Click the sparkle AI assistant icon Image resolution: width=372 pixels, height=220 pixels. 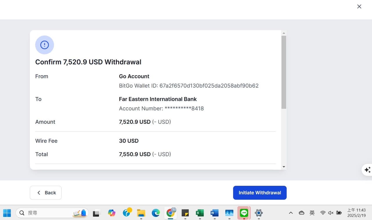pos(367,170)
